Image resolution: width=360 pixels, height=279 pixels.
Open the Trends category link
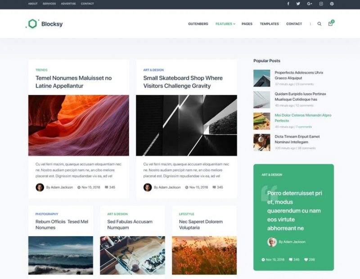(x=41, y=70)
